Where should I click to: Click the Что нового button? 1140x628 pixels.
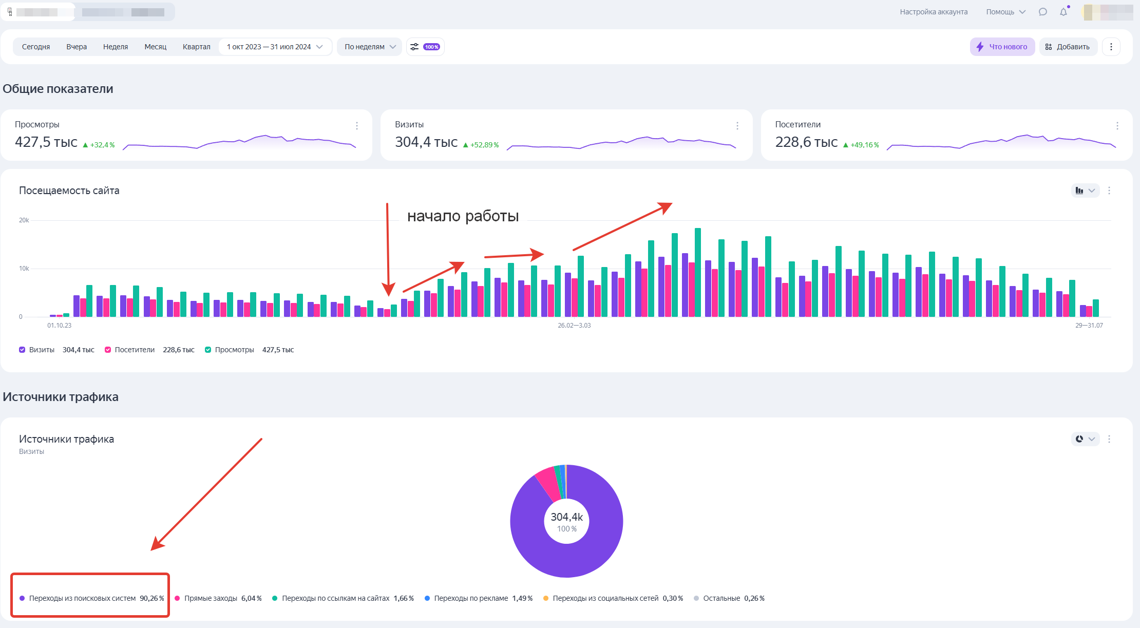coord(1002,47)
